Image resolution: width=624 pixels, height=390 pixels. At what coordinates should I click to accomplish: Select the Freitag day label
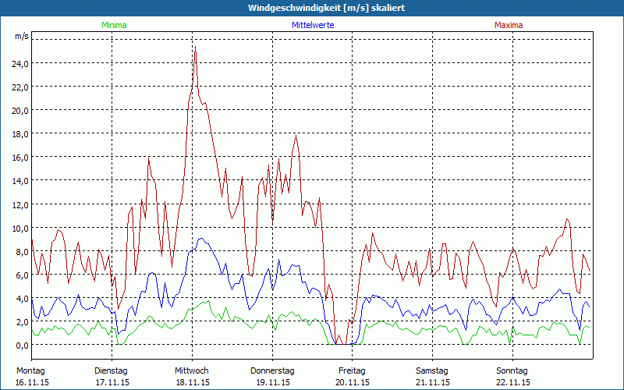coord(352,370)
